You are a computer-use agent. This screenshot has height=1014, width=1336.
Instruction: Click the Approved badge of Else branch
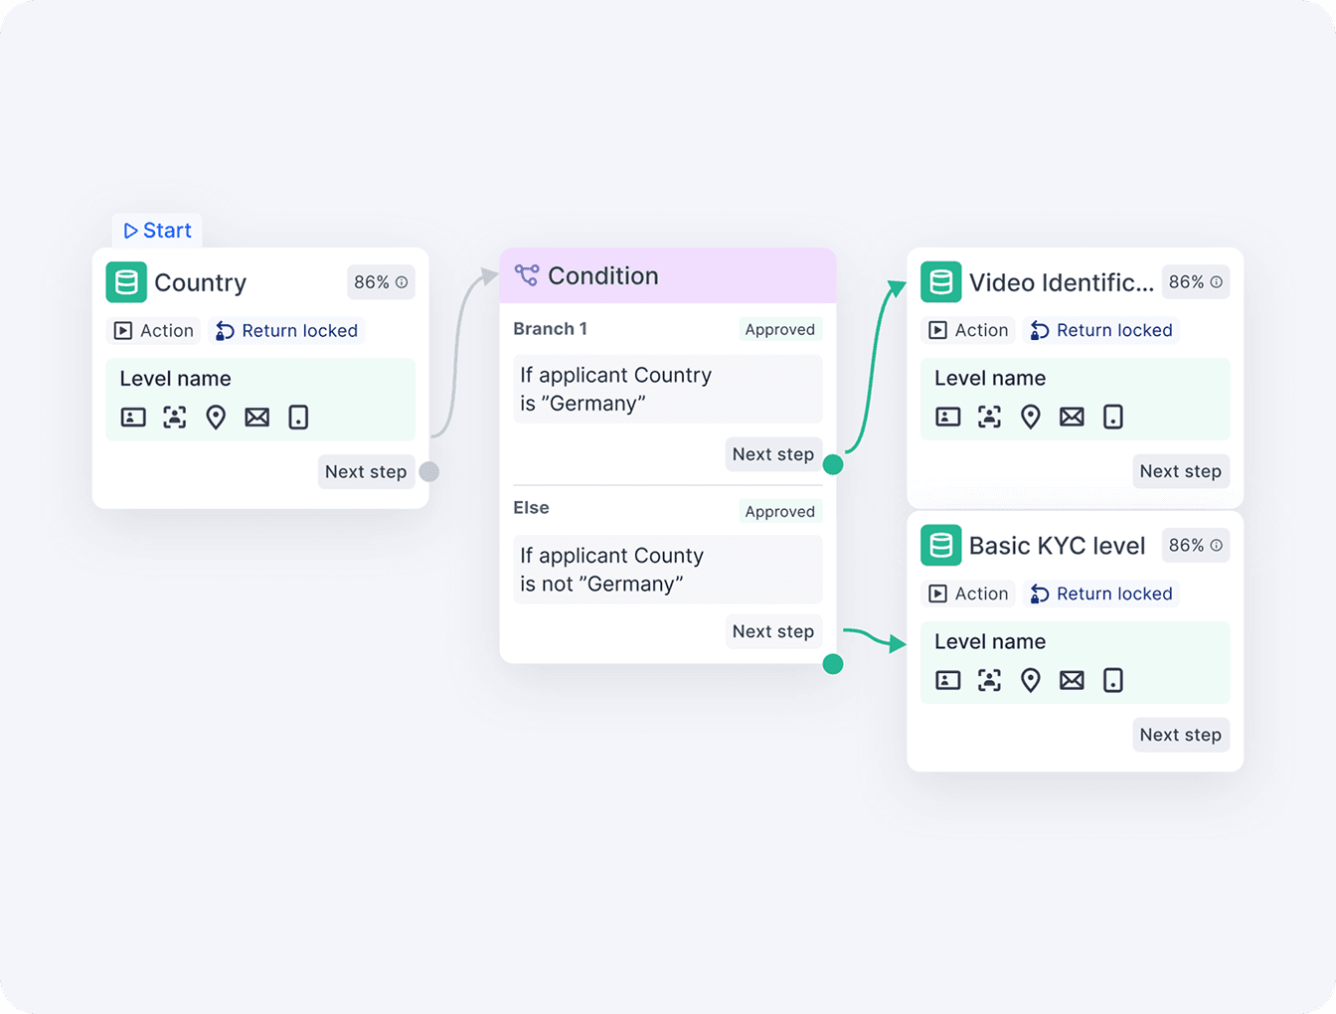tap(780, 512)
